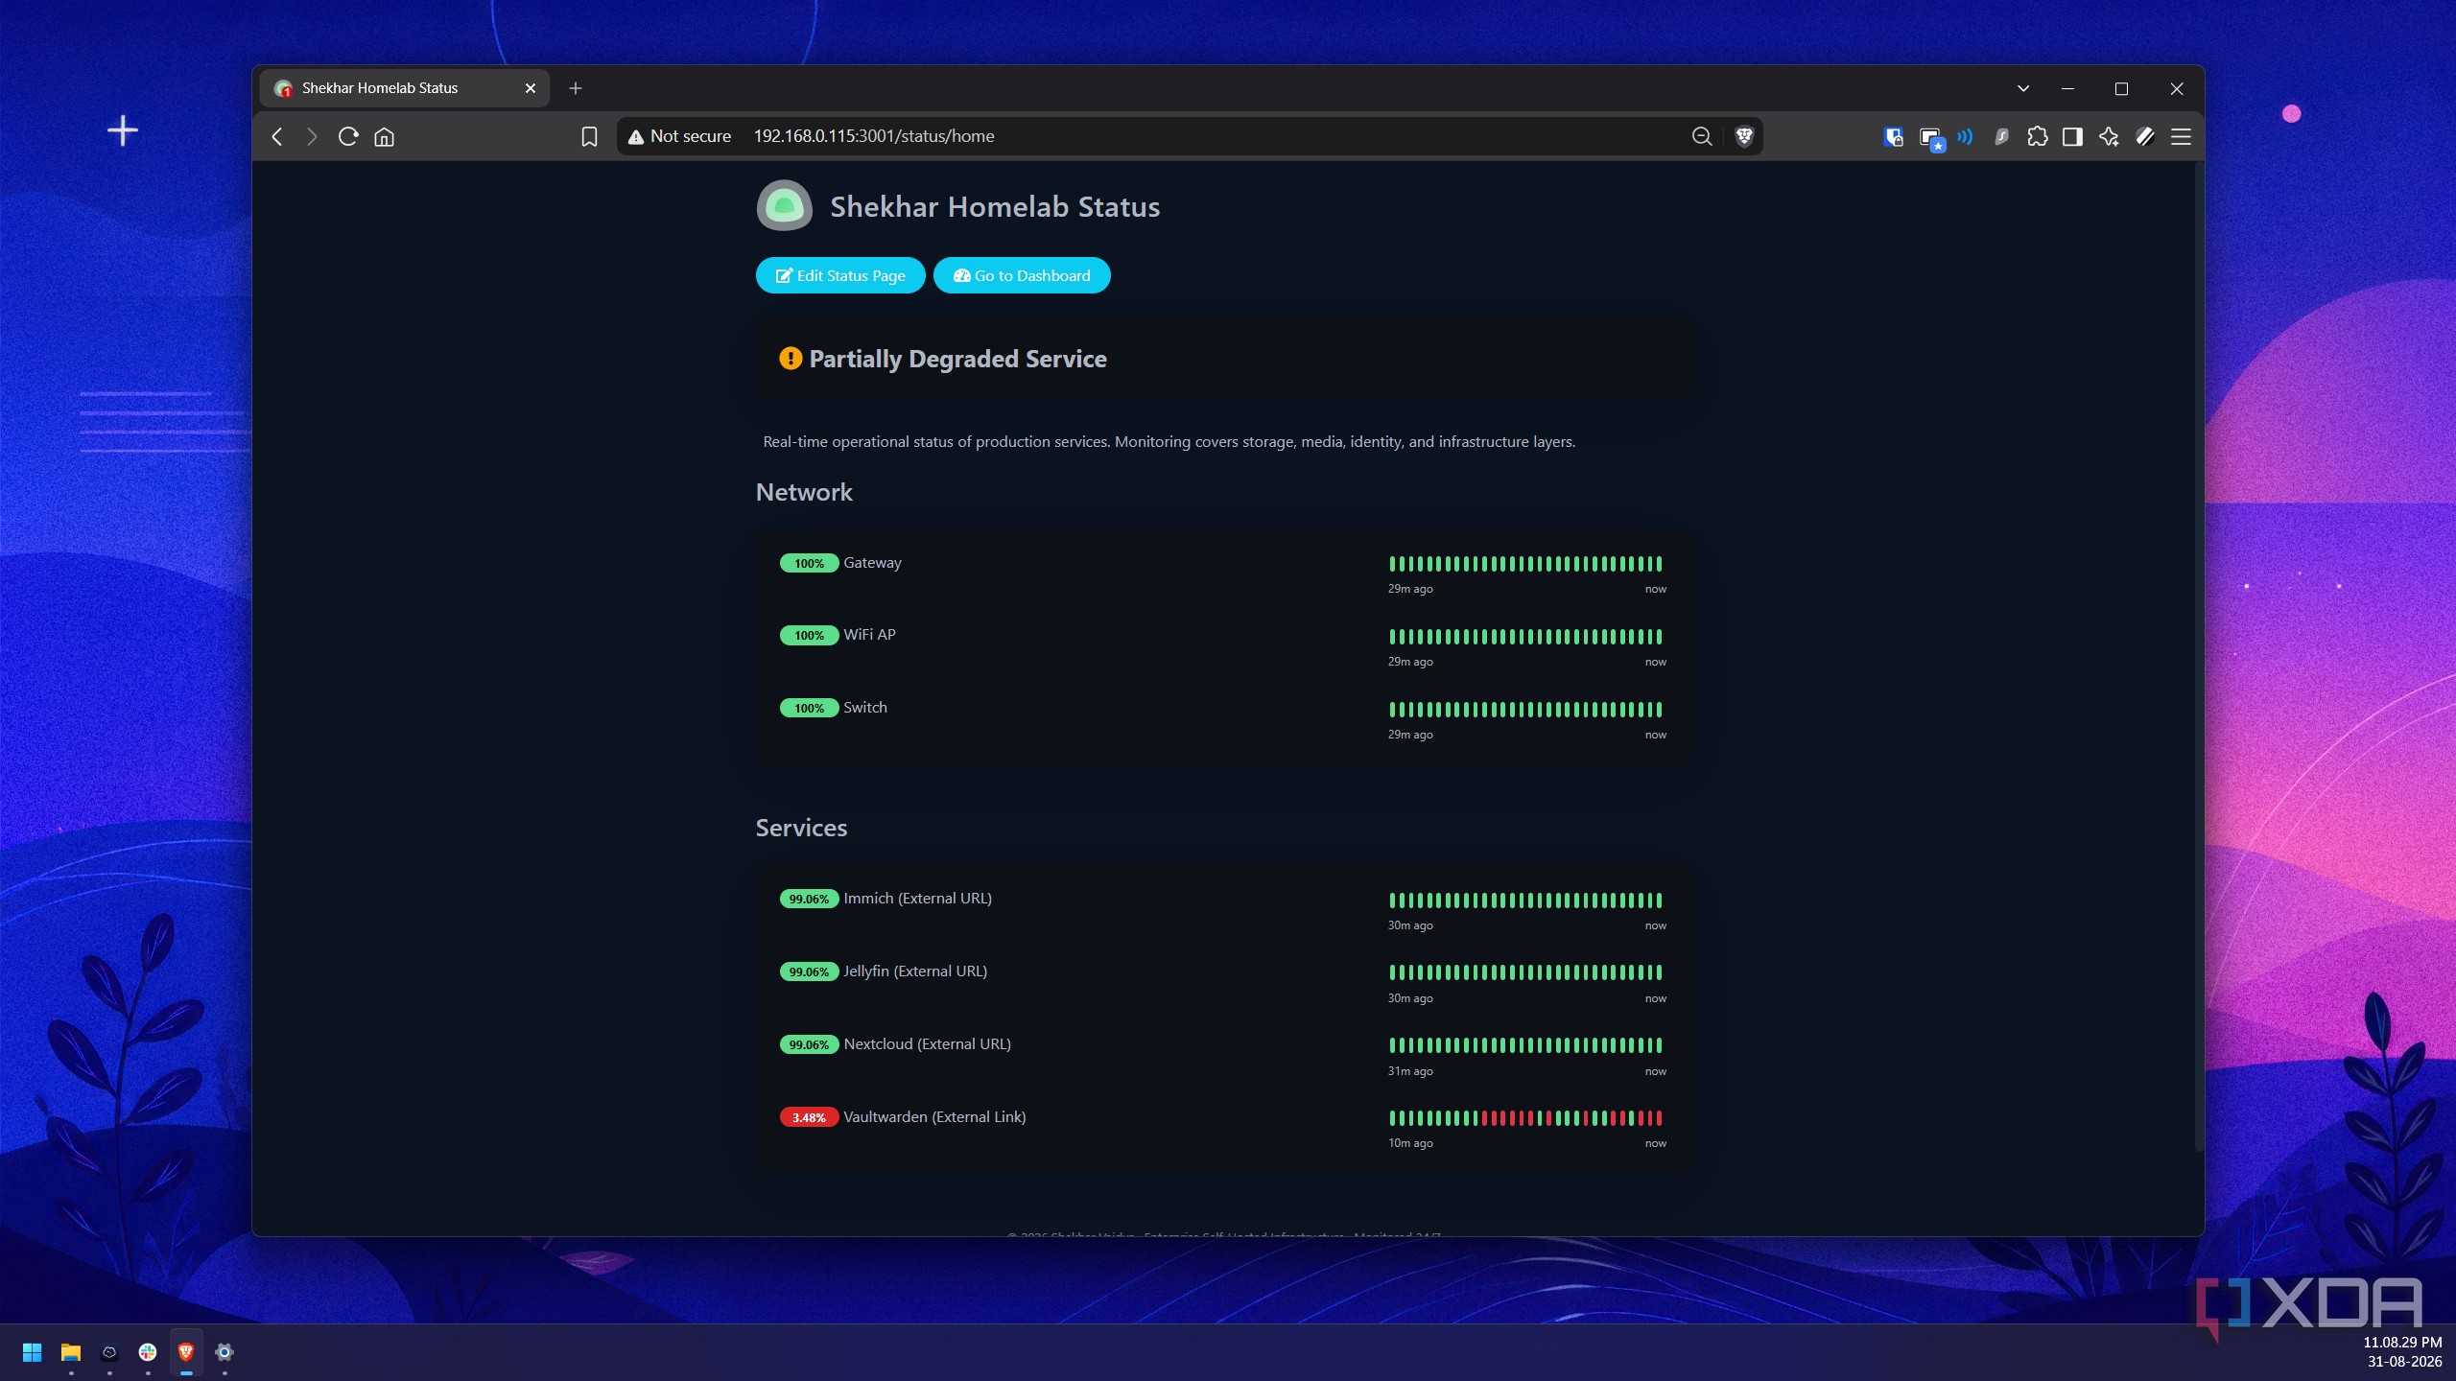
Task: Click the WiFi AP monitor name
Action: (x=869, y=634)
